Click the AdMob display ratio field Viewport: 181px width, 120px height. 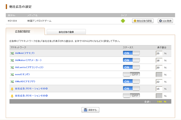click(158, 53)
